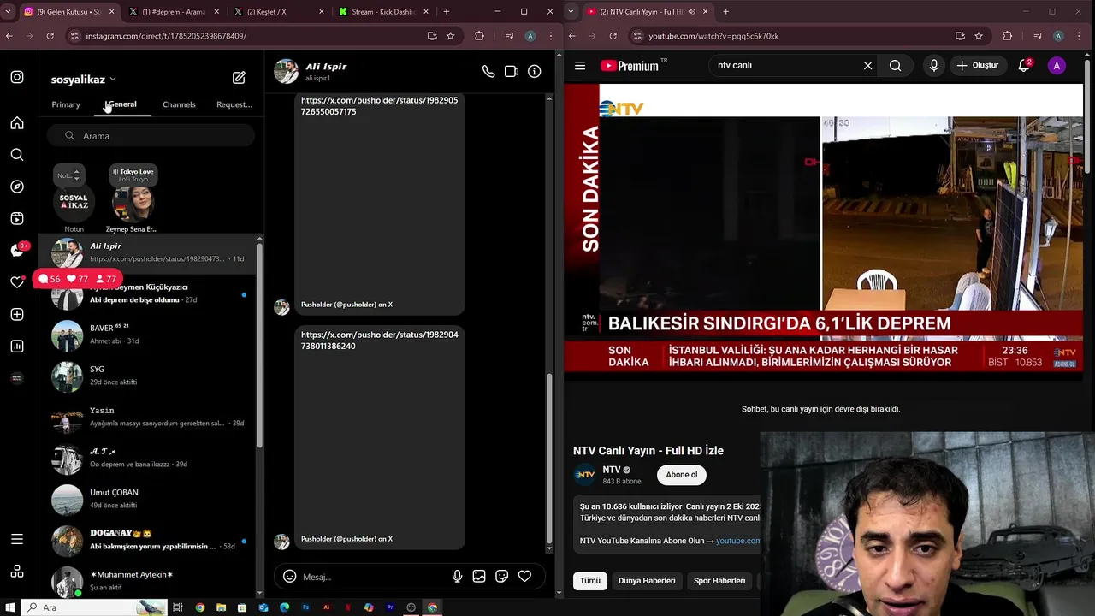This screenshot has width=1095, height=616.
Task: Click the Instagram logo at sidebar top
Action: click(17, 77)
